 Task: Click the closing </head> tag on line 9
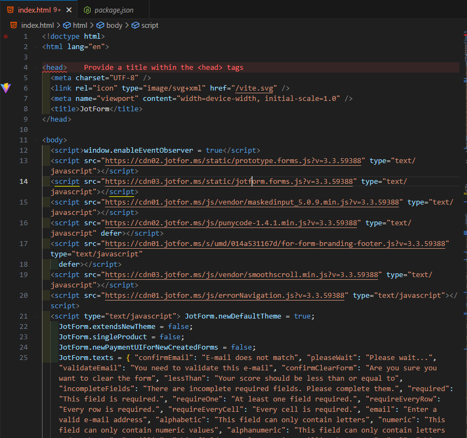pos(57,119)
